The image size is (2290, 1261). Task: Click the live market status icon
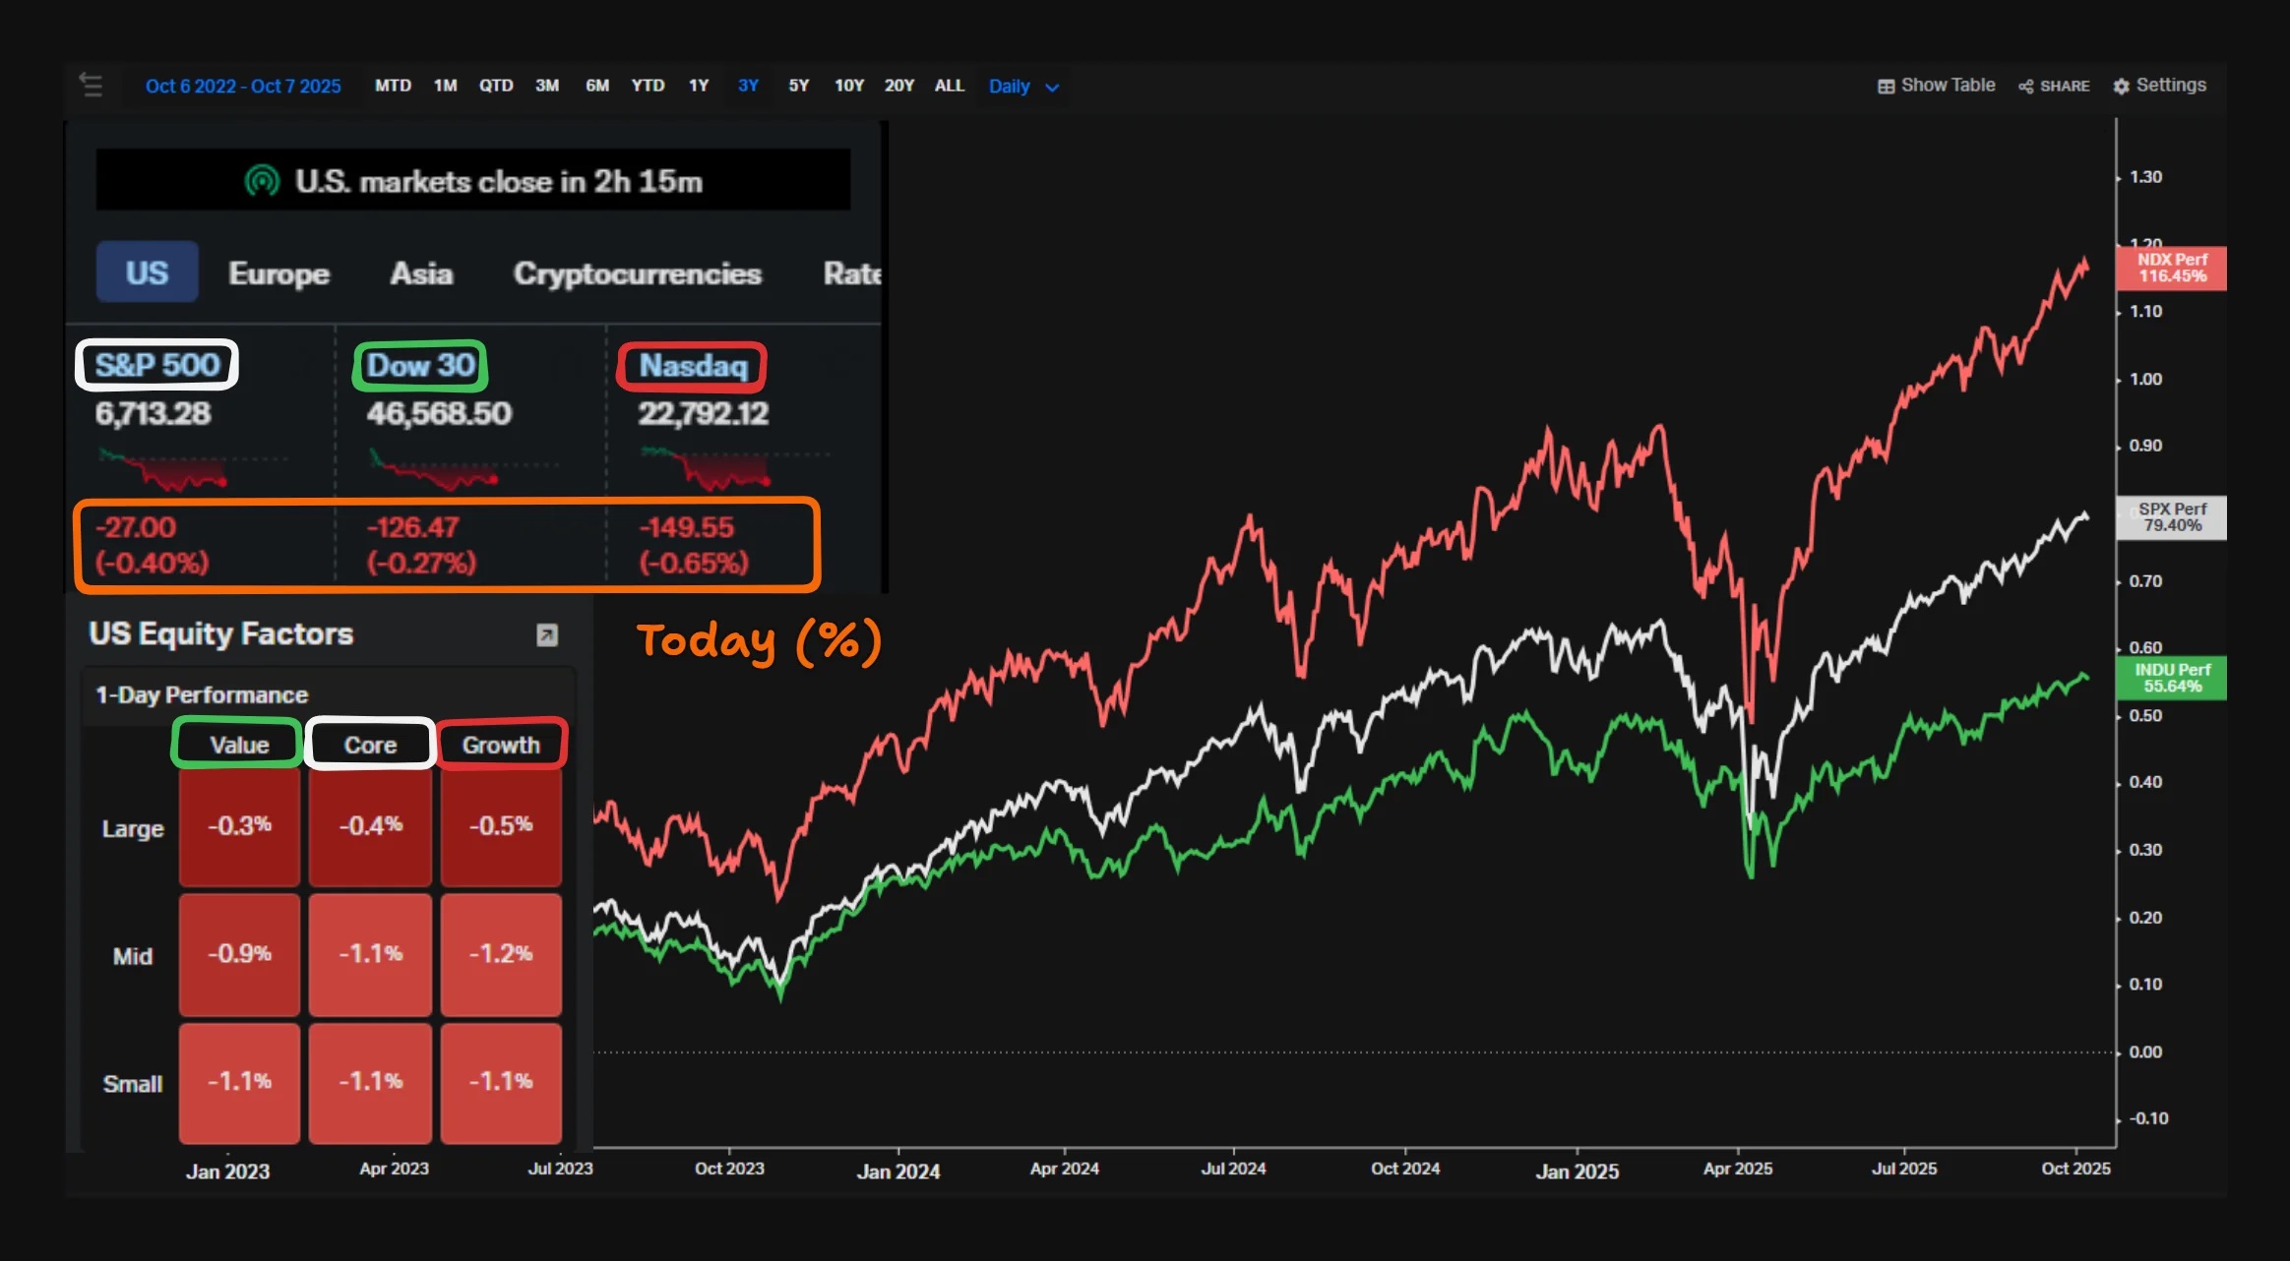[262, 181]
